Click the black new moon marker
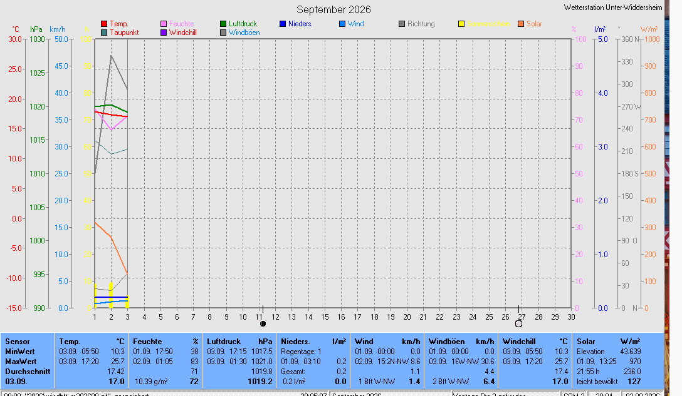This screenshot has width=682, height=396. coord(263,324)
